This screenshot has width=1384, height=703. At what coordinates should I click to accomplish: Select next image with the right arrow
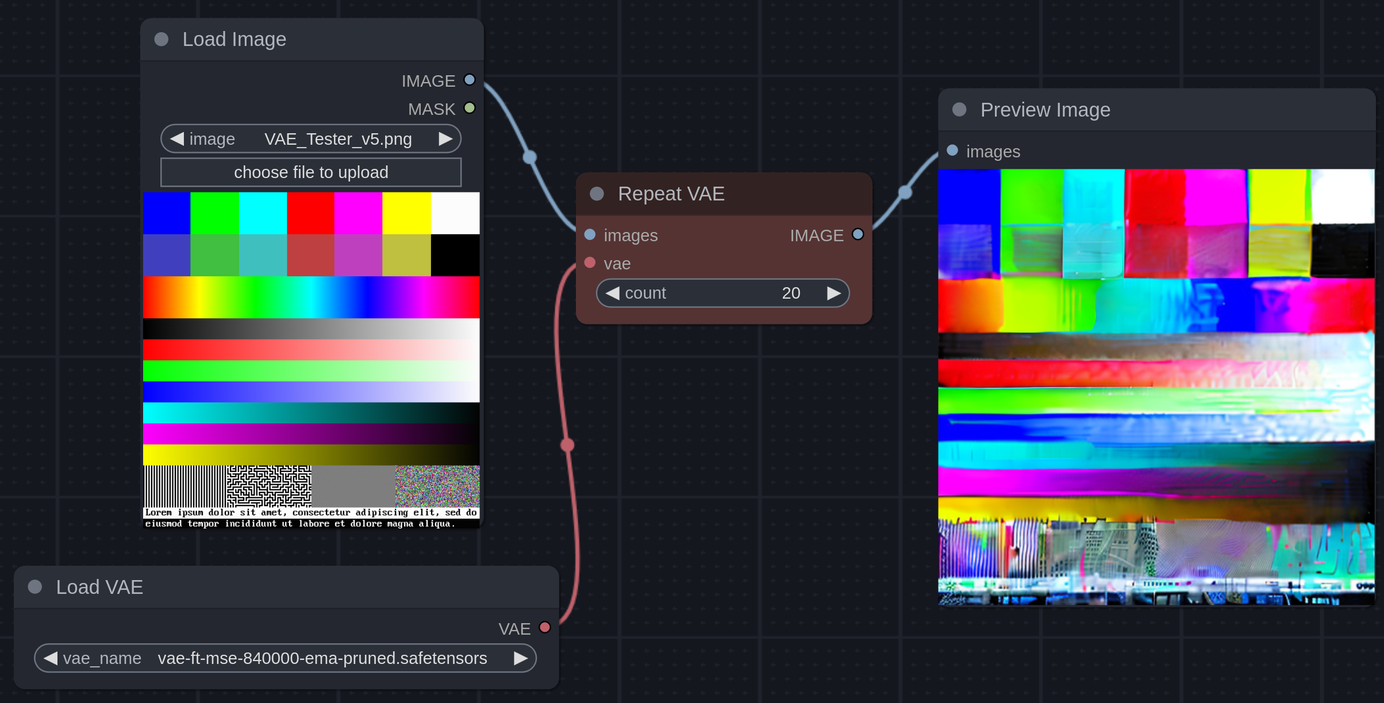click(445, 139)
